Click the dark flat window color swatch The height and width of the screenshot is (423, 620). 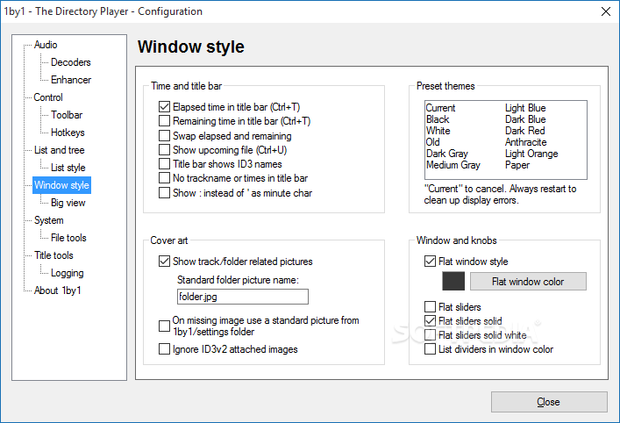click(453, 282)
